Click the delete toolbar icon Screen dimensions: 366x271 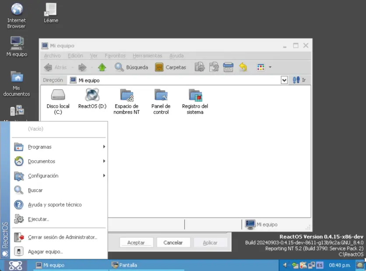[228, 67]
